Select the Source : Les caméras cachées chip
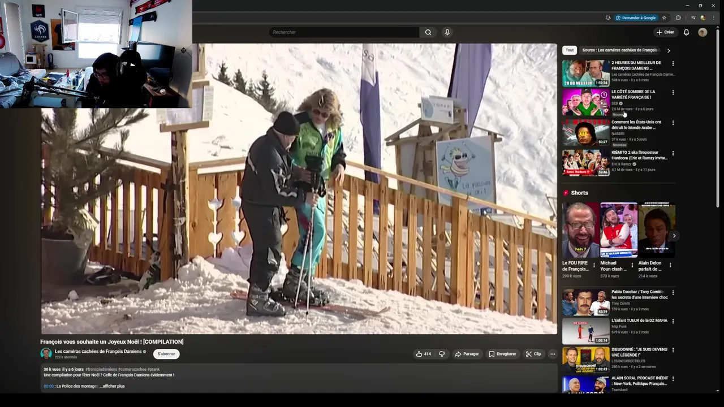724x407 pixels. pos(620,50)
